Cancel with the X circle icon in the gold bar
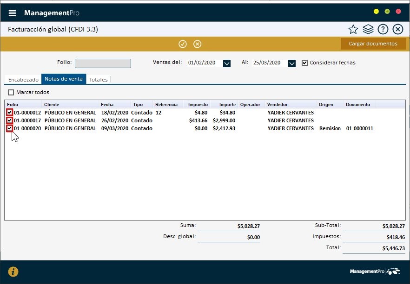 197,44
